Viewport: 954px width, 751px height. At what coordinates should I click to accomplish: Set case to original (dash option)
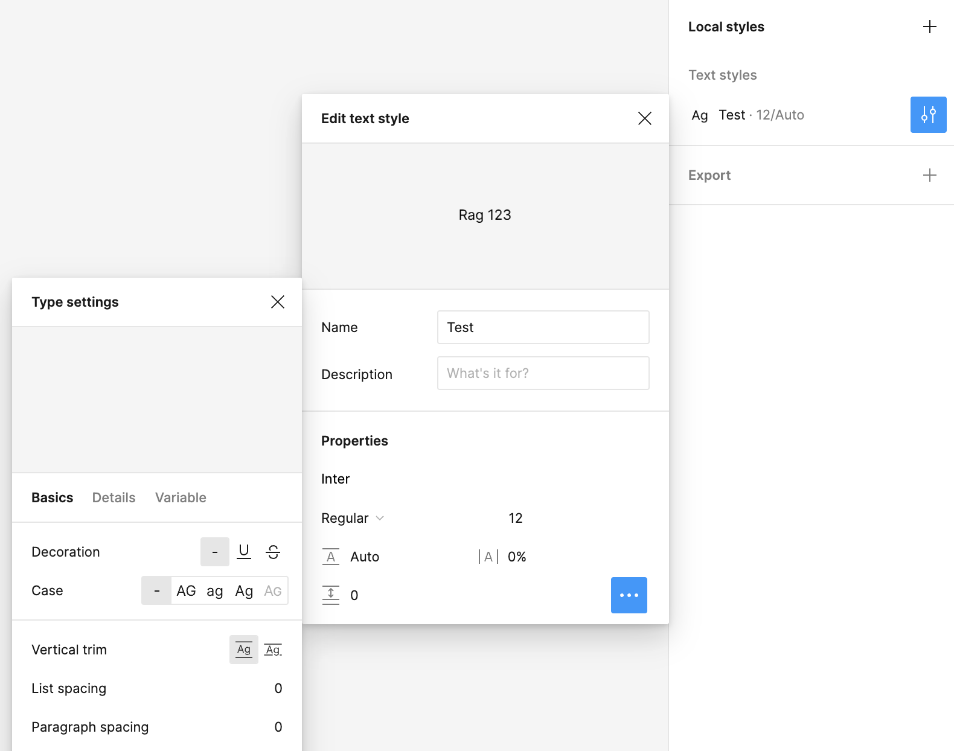pos(157,590)
